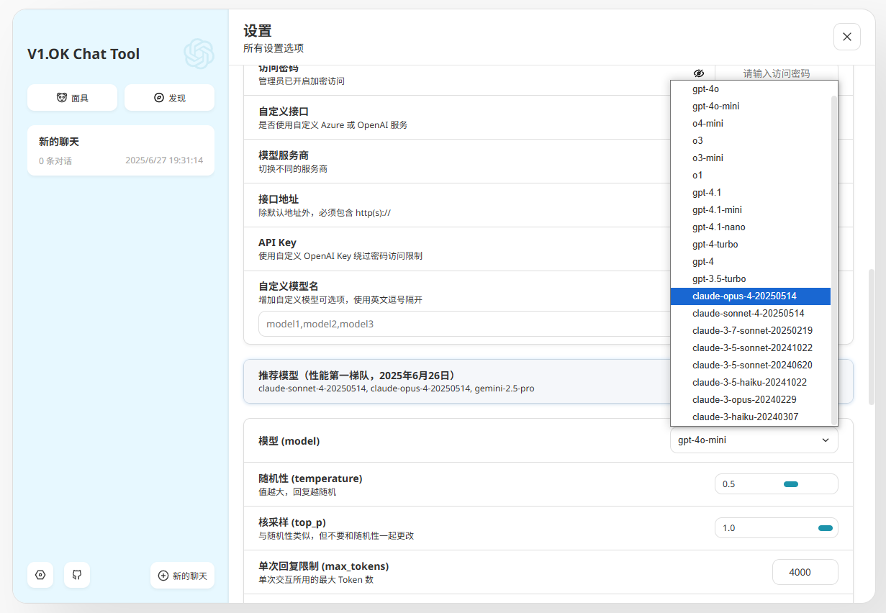Choose claude-3-7-sonnet-20250219 option
The image size is (886, 613).
coord(750,331)
